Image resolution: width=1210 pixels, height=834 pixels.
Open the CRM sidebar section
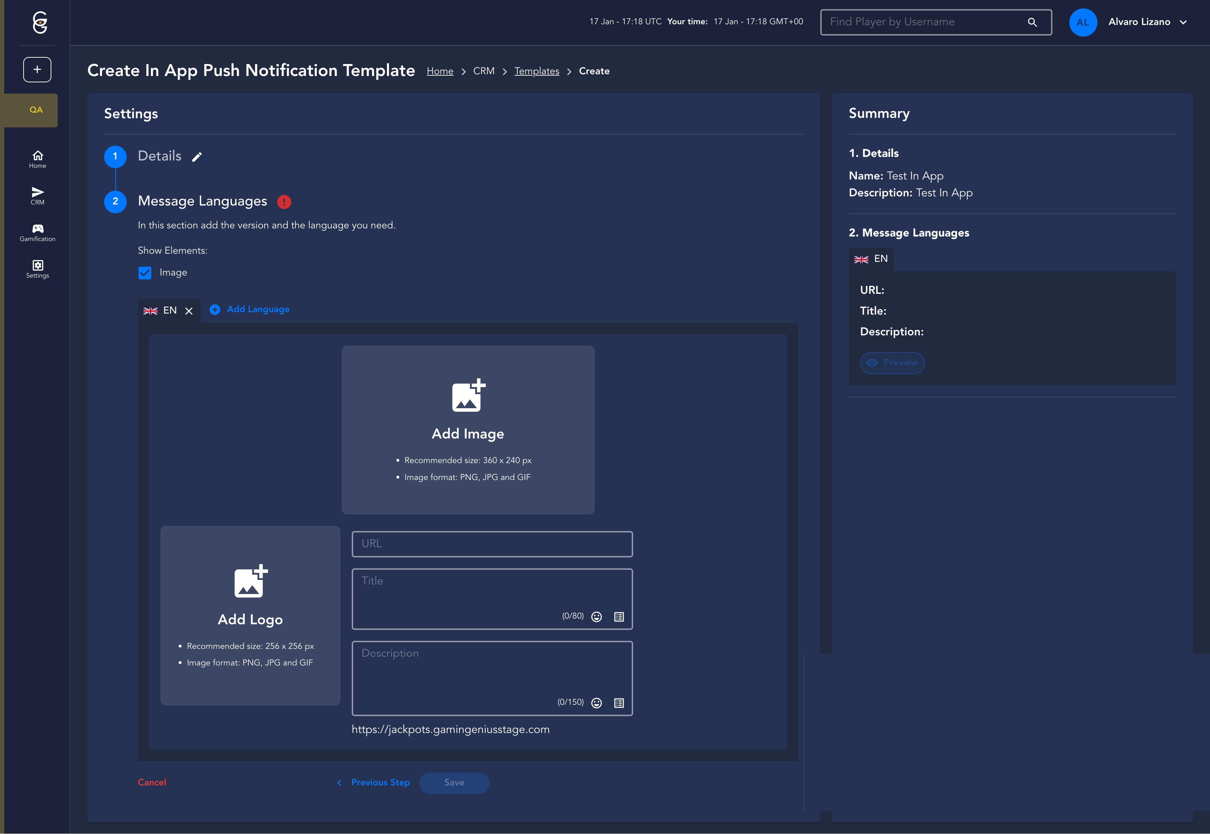[x=38, y=195]
